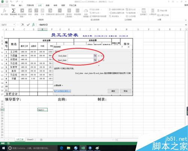Confirm the entry with the formula bar checkmark
Screen dimensions: 188x151
click(x=28, y=25)
